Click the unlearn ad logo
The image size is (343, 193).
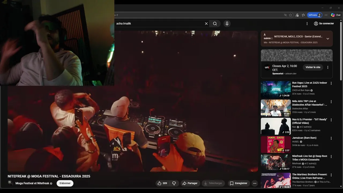click(x=267, y=67)
